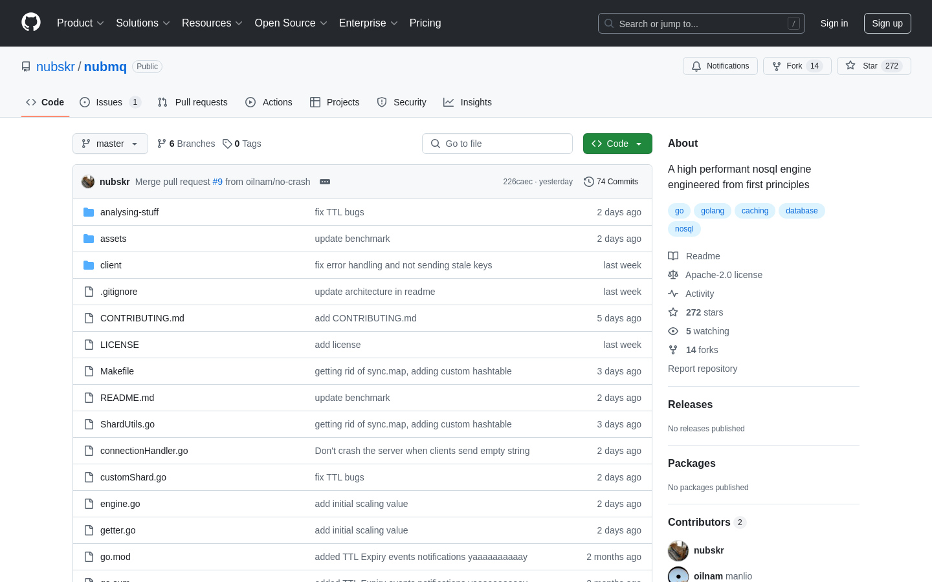This screenshot has height=582, width=932.
Task: Open the GitHub home logo
Action: click(31, 23)
